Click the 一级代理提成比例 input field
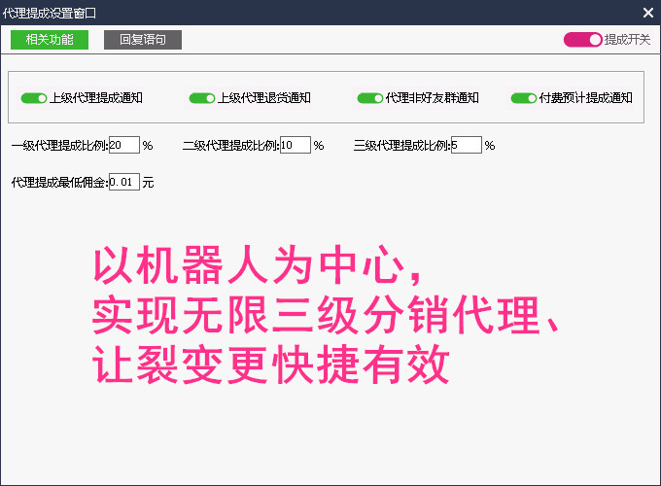This screenshot has width=661, height=486. (124, 145)
